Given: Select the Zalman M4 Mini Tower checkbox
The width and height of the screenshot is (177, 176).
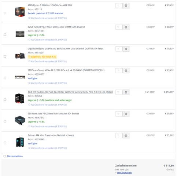Looking at the screenshot, I should point(5,143).
